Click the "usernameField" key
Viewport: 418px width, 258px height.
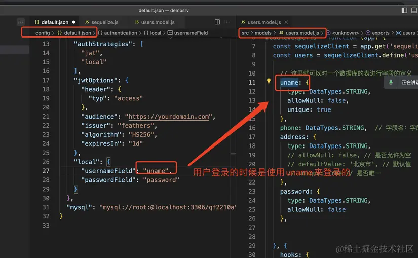coord(108,171)
